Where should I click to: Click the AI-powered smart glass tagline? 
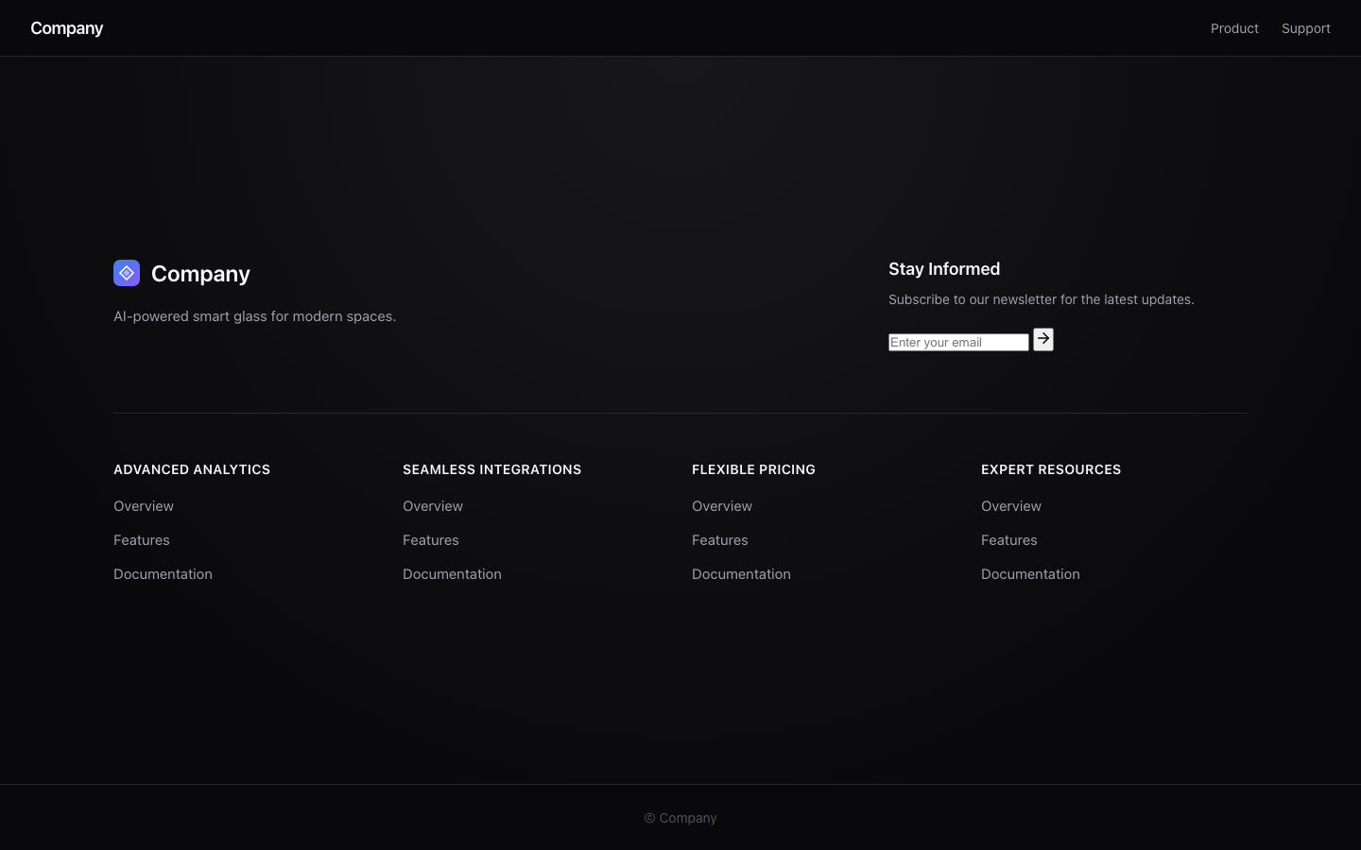pyautogui.click(x=255, y=316)
